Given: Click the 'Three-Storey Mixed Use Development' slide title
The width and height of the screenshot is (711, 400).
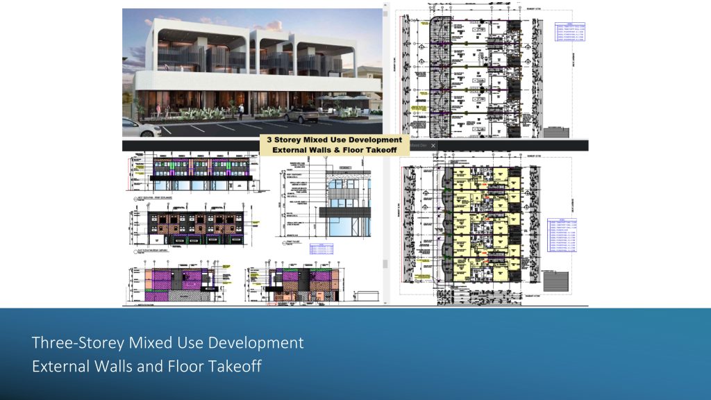Looking at the screenshot, I should [167, 343].
